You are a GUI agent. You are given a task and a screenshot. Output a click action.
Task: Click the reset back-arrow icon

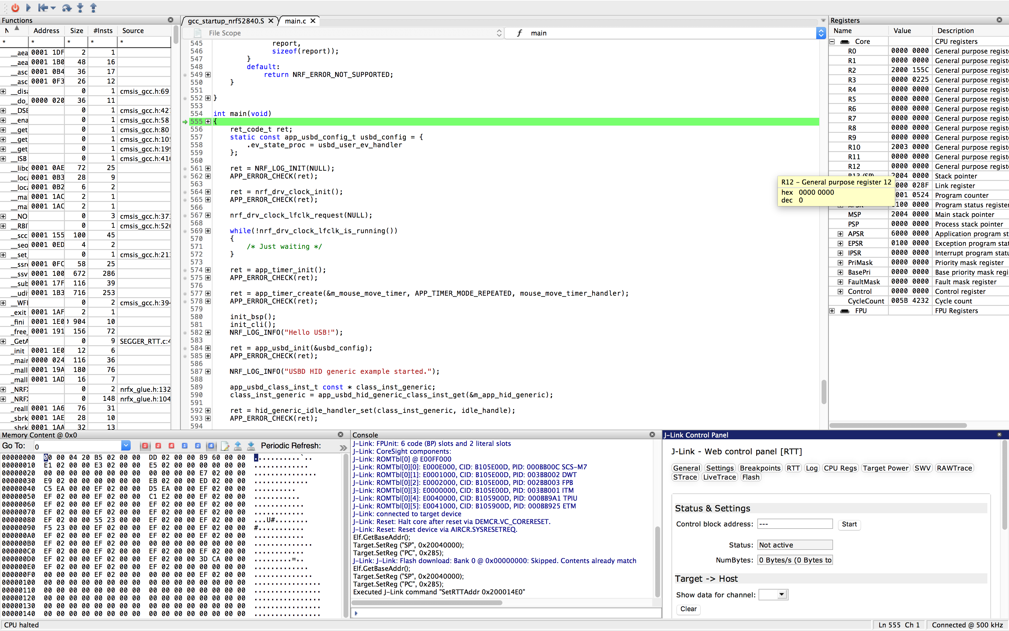tap(43, 8)
